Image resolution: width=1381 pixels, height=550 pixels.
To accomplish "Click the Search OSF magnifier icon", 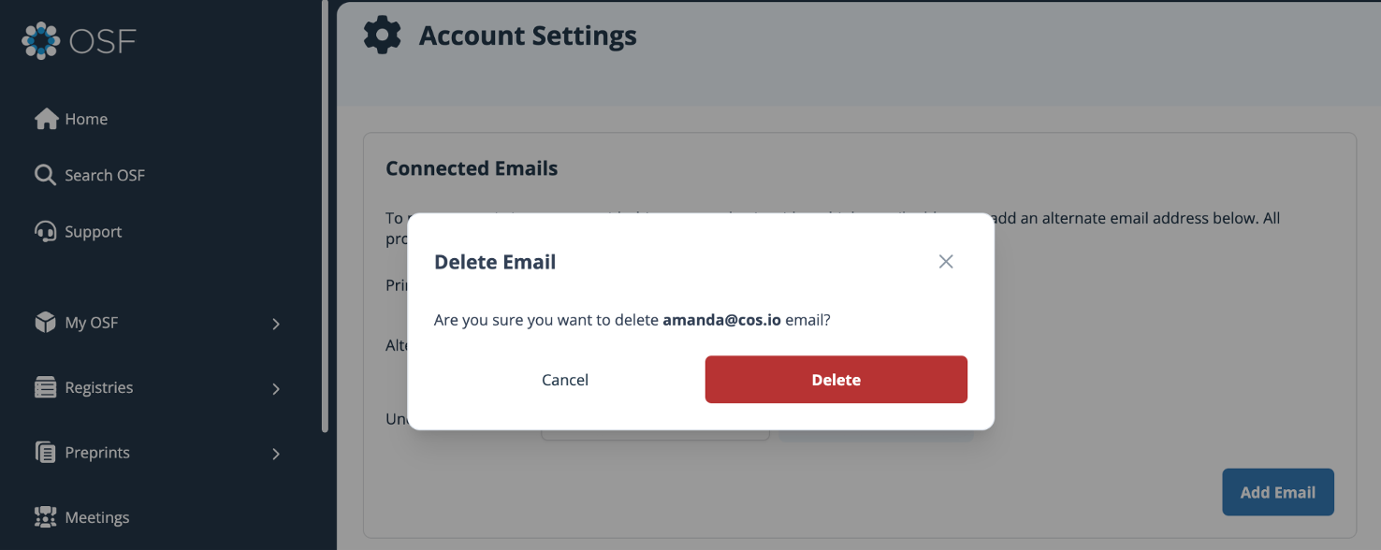I will point(45,175).
